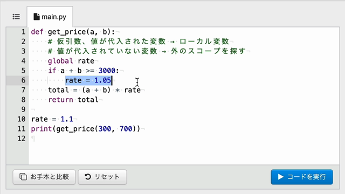
Task: Open the file list hamburger icon
Action: coord(16,17)
